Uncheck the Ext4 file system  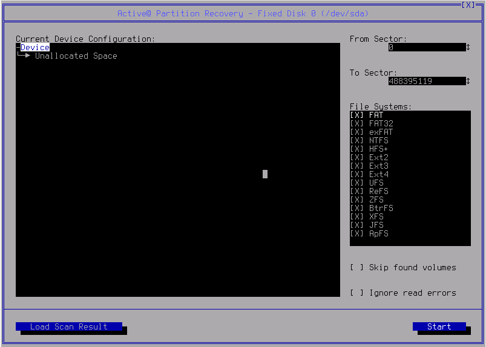point(356,174)
